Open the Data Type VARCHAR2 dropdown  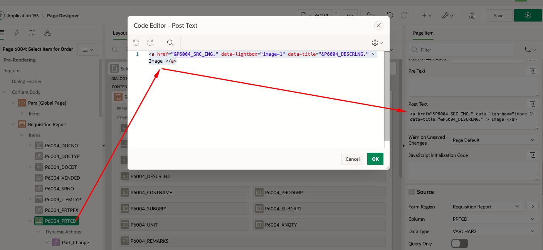point(494,231)
